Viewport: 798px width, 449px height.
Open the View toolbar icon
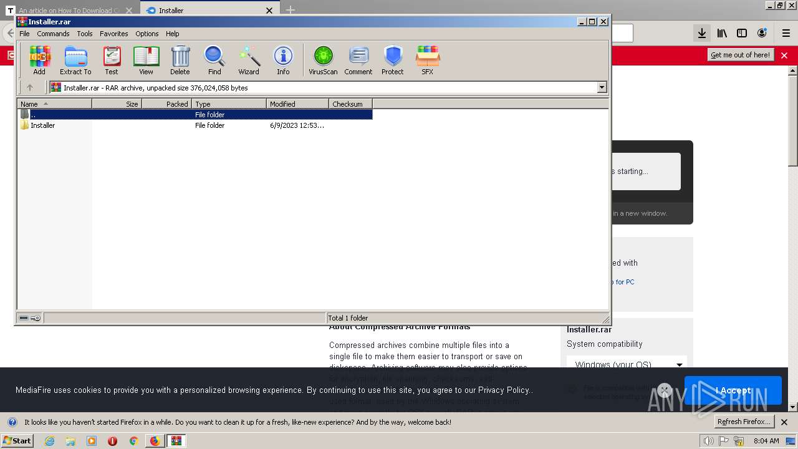click(x=146, y=60)
